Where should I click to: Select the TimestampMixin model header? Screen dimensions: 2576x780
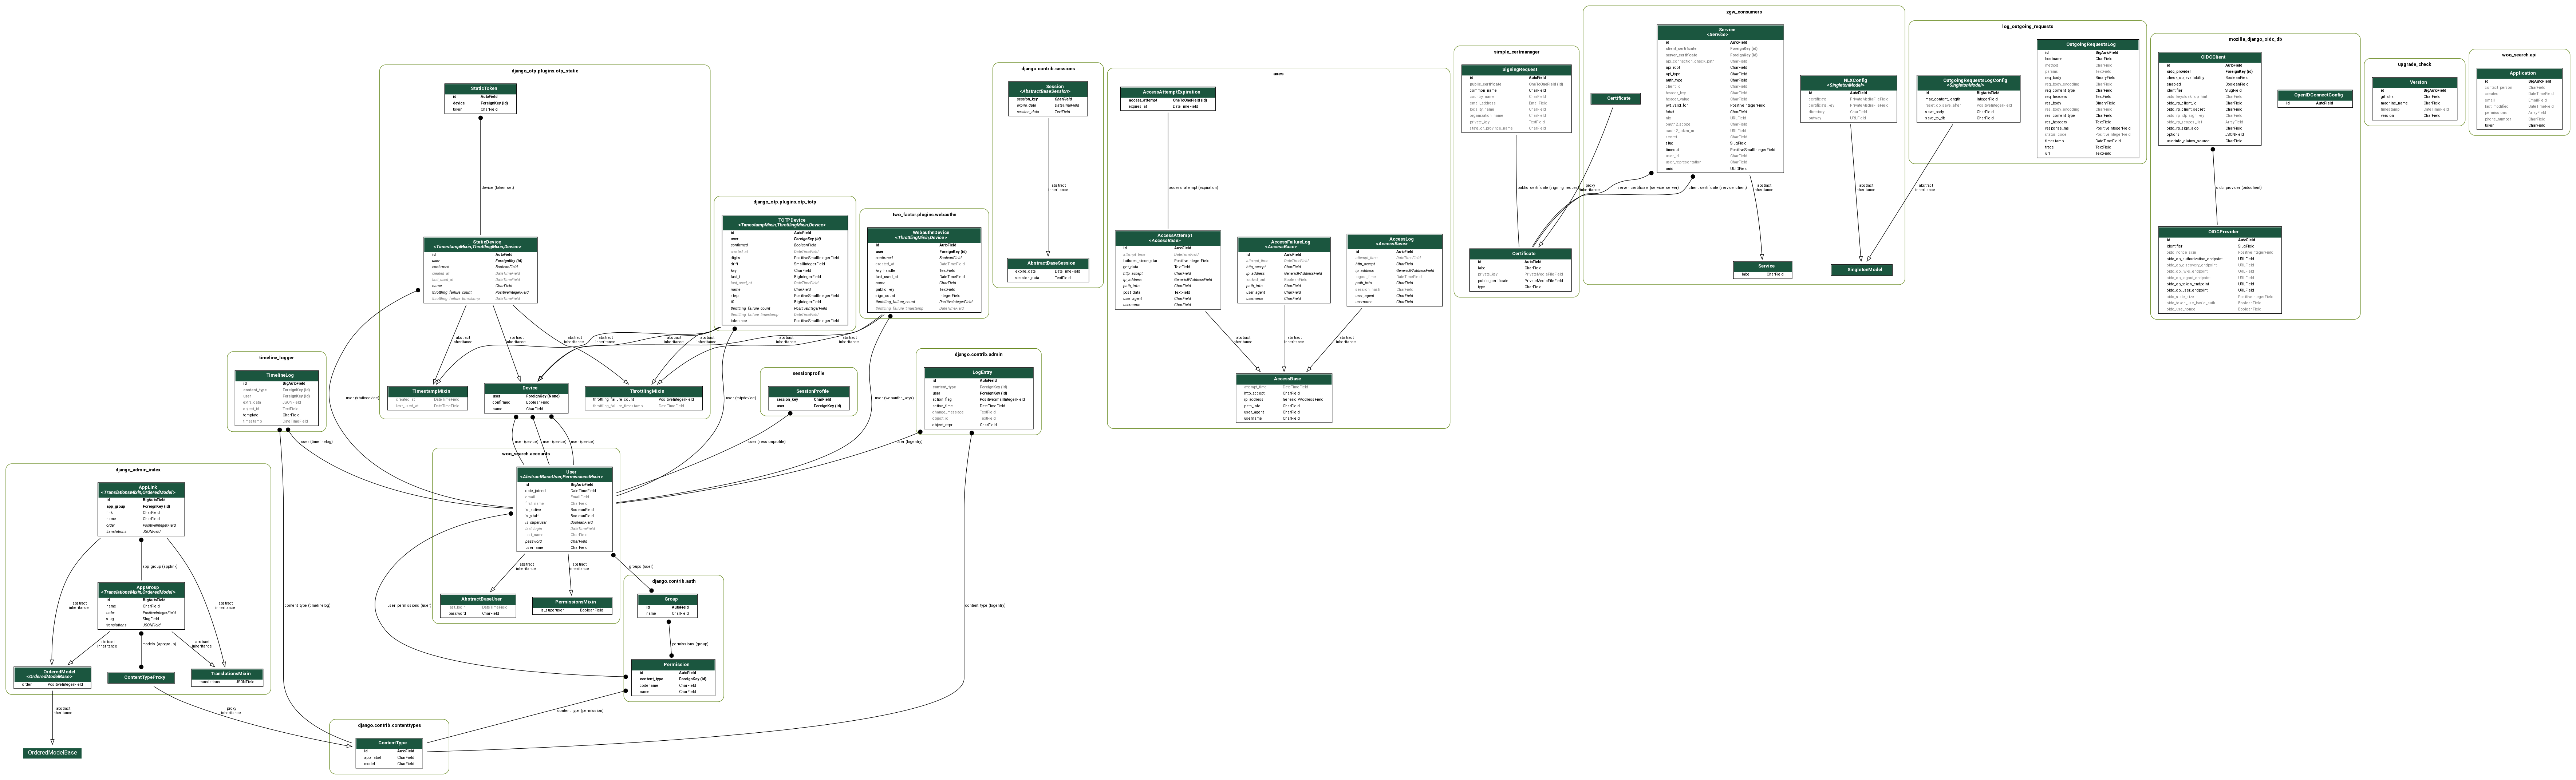point(427,391)
